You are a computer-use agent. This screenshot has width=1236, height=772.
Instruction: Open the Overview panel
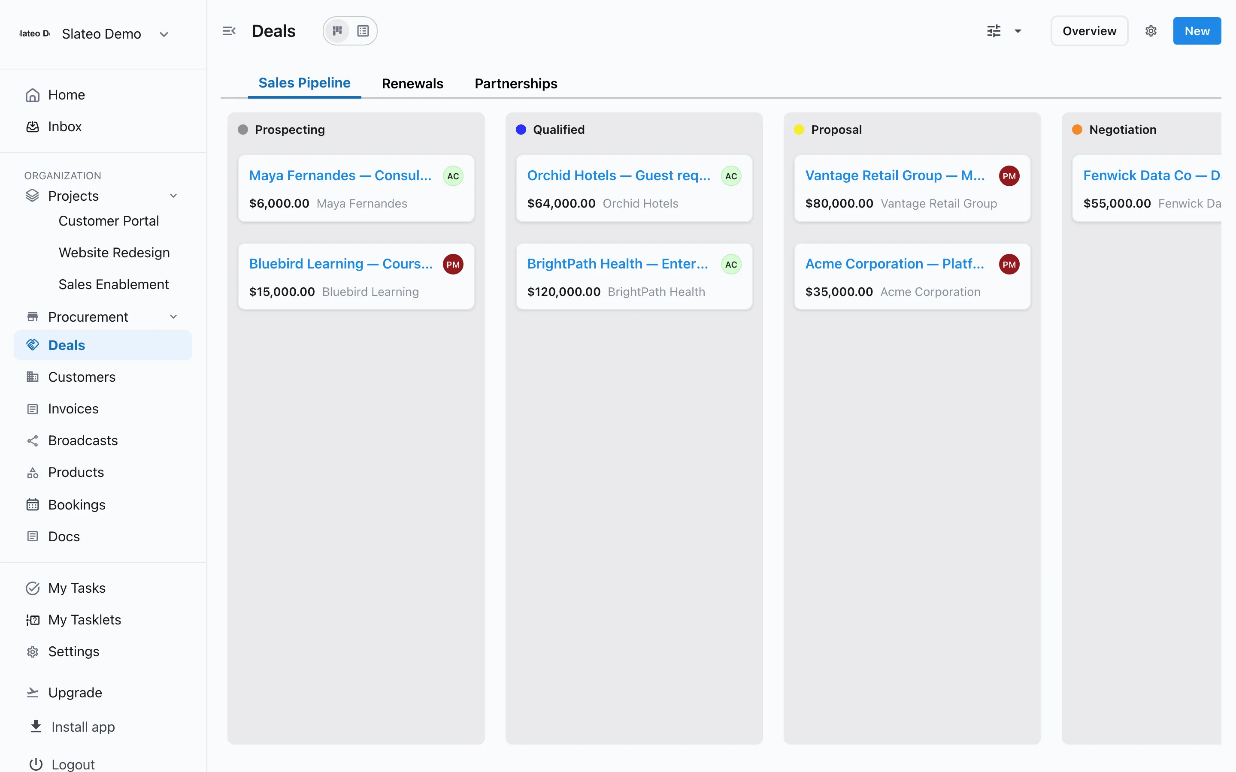[x=1089, y=31]
